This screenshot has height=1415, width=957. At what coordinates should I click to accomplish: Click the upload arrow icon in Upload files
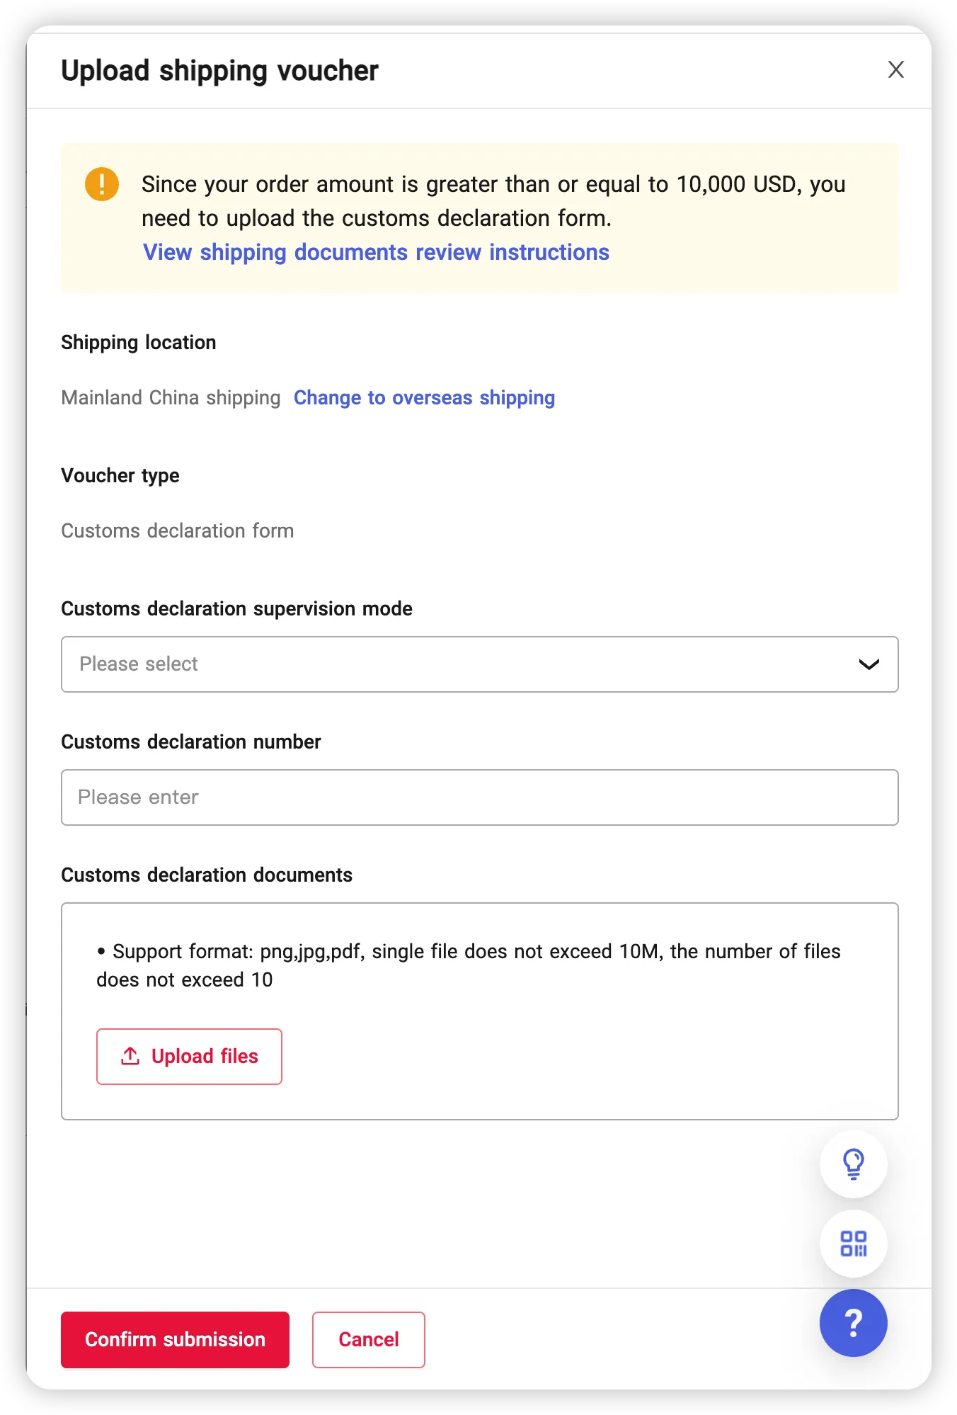[130, 1056]
